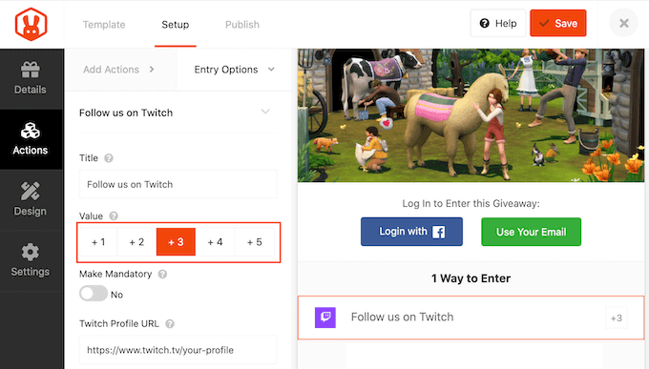Switch to the Template tab
The image size is (649, 369).
click(x=104, y=25)
